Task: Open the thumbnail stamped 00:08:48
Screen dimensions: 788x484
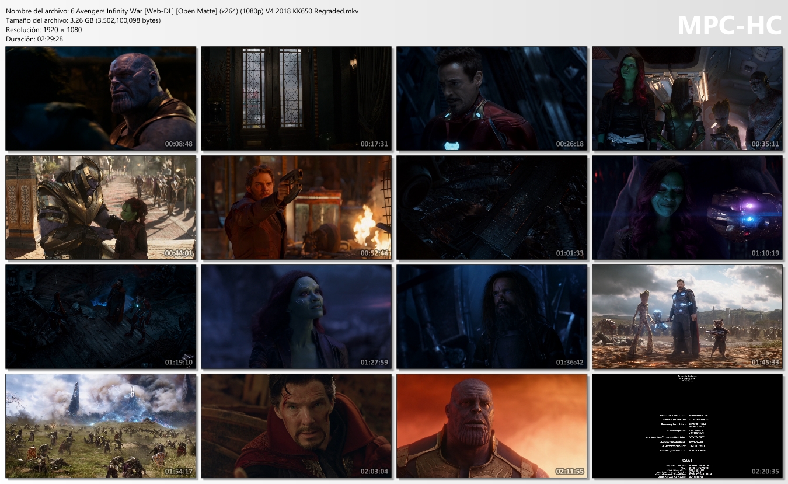Action: click(x=100, y=98)
